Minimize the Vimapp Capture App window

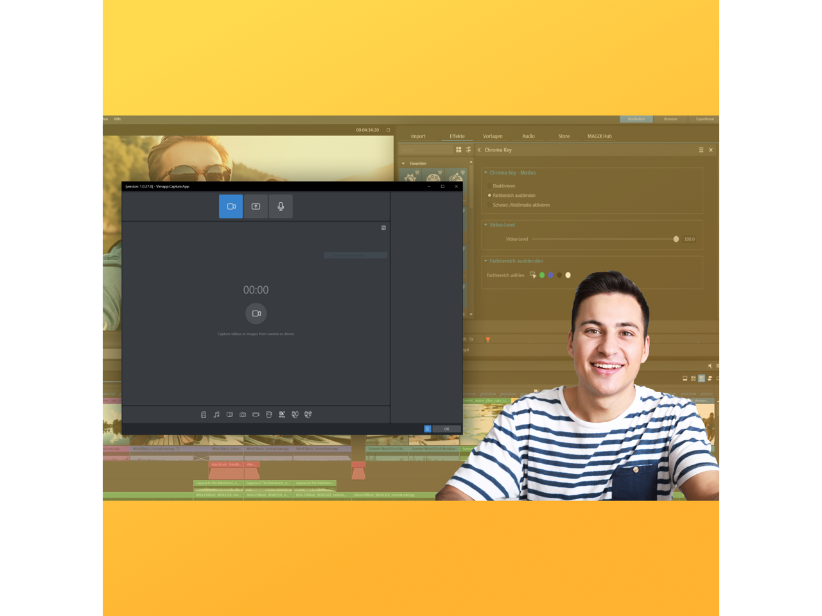click(x=429, y=187)
